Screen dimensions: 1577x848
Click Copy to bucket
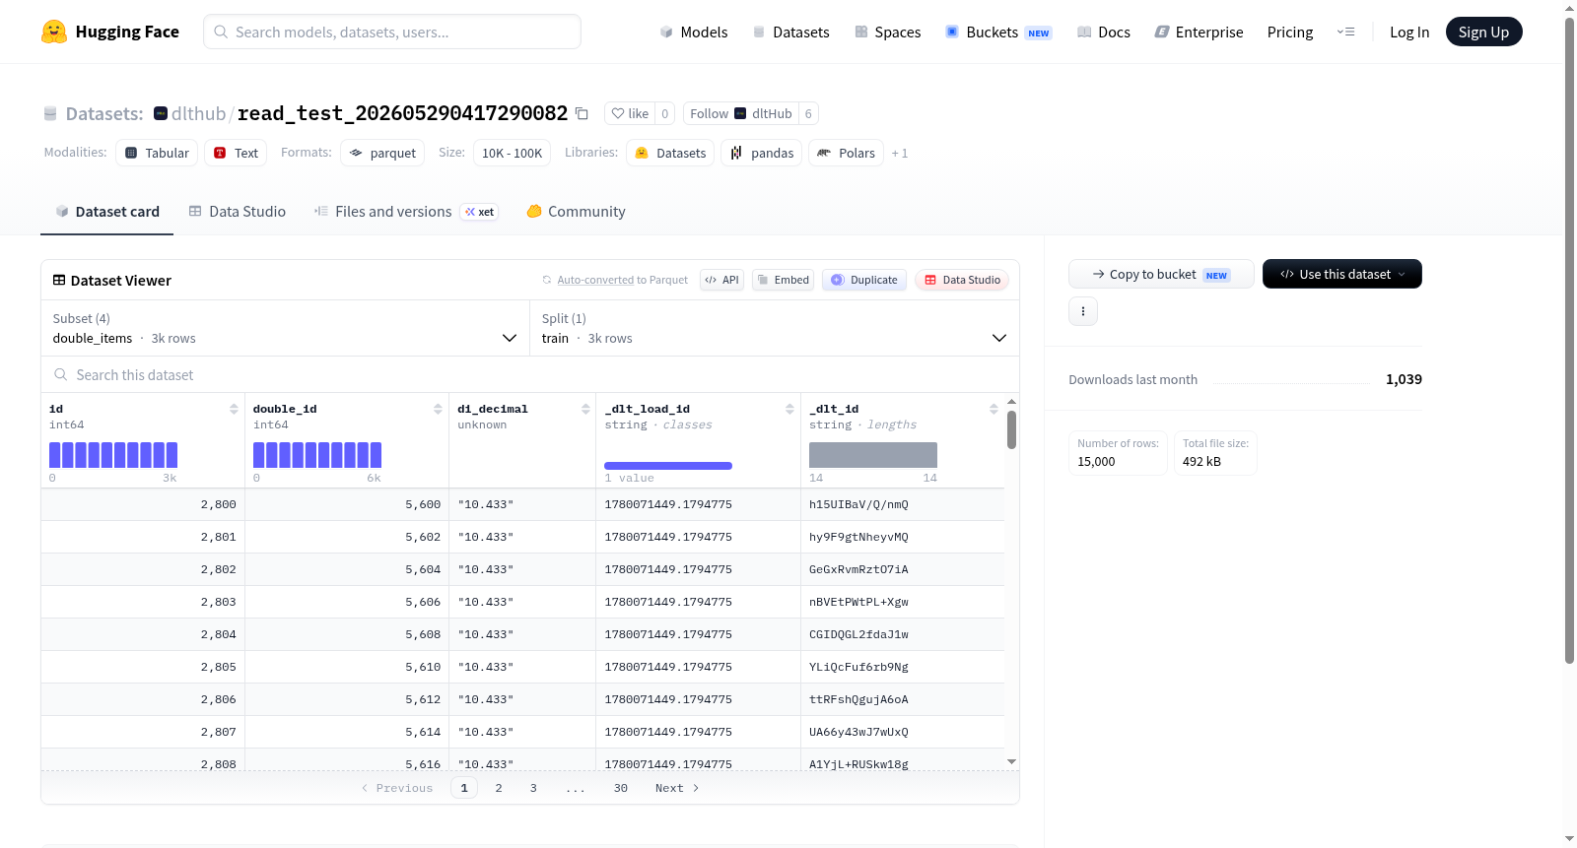(x=1161, y=274)
